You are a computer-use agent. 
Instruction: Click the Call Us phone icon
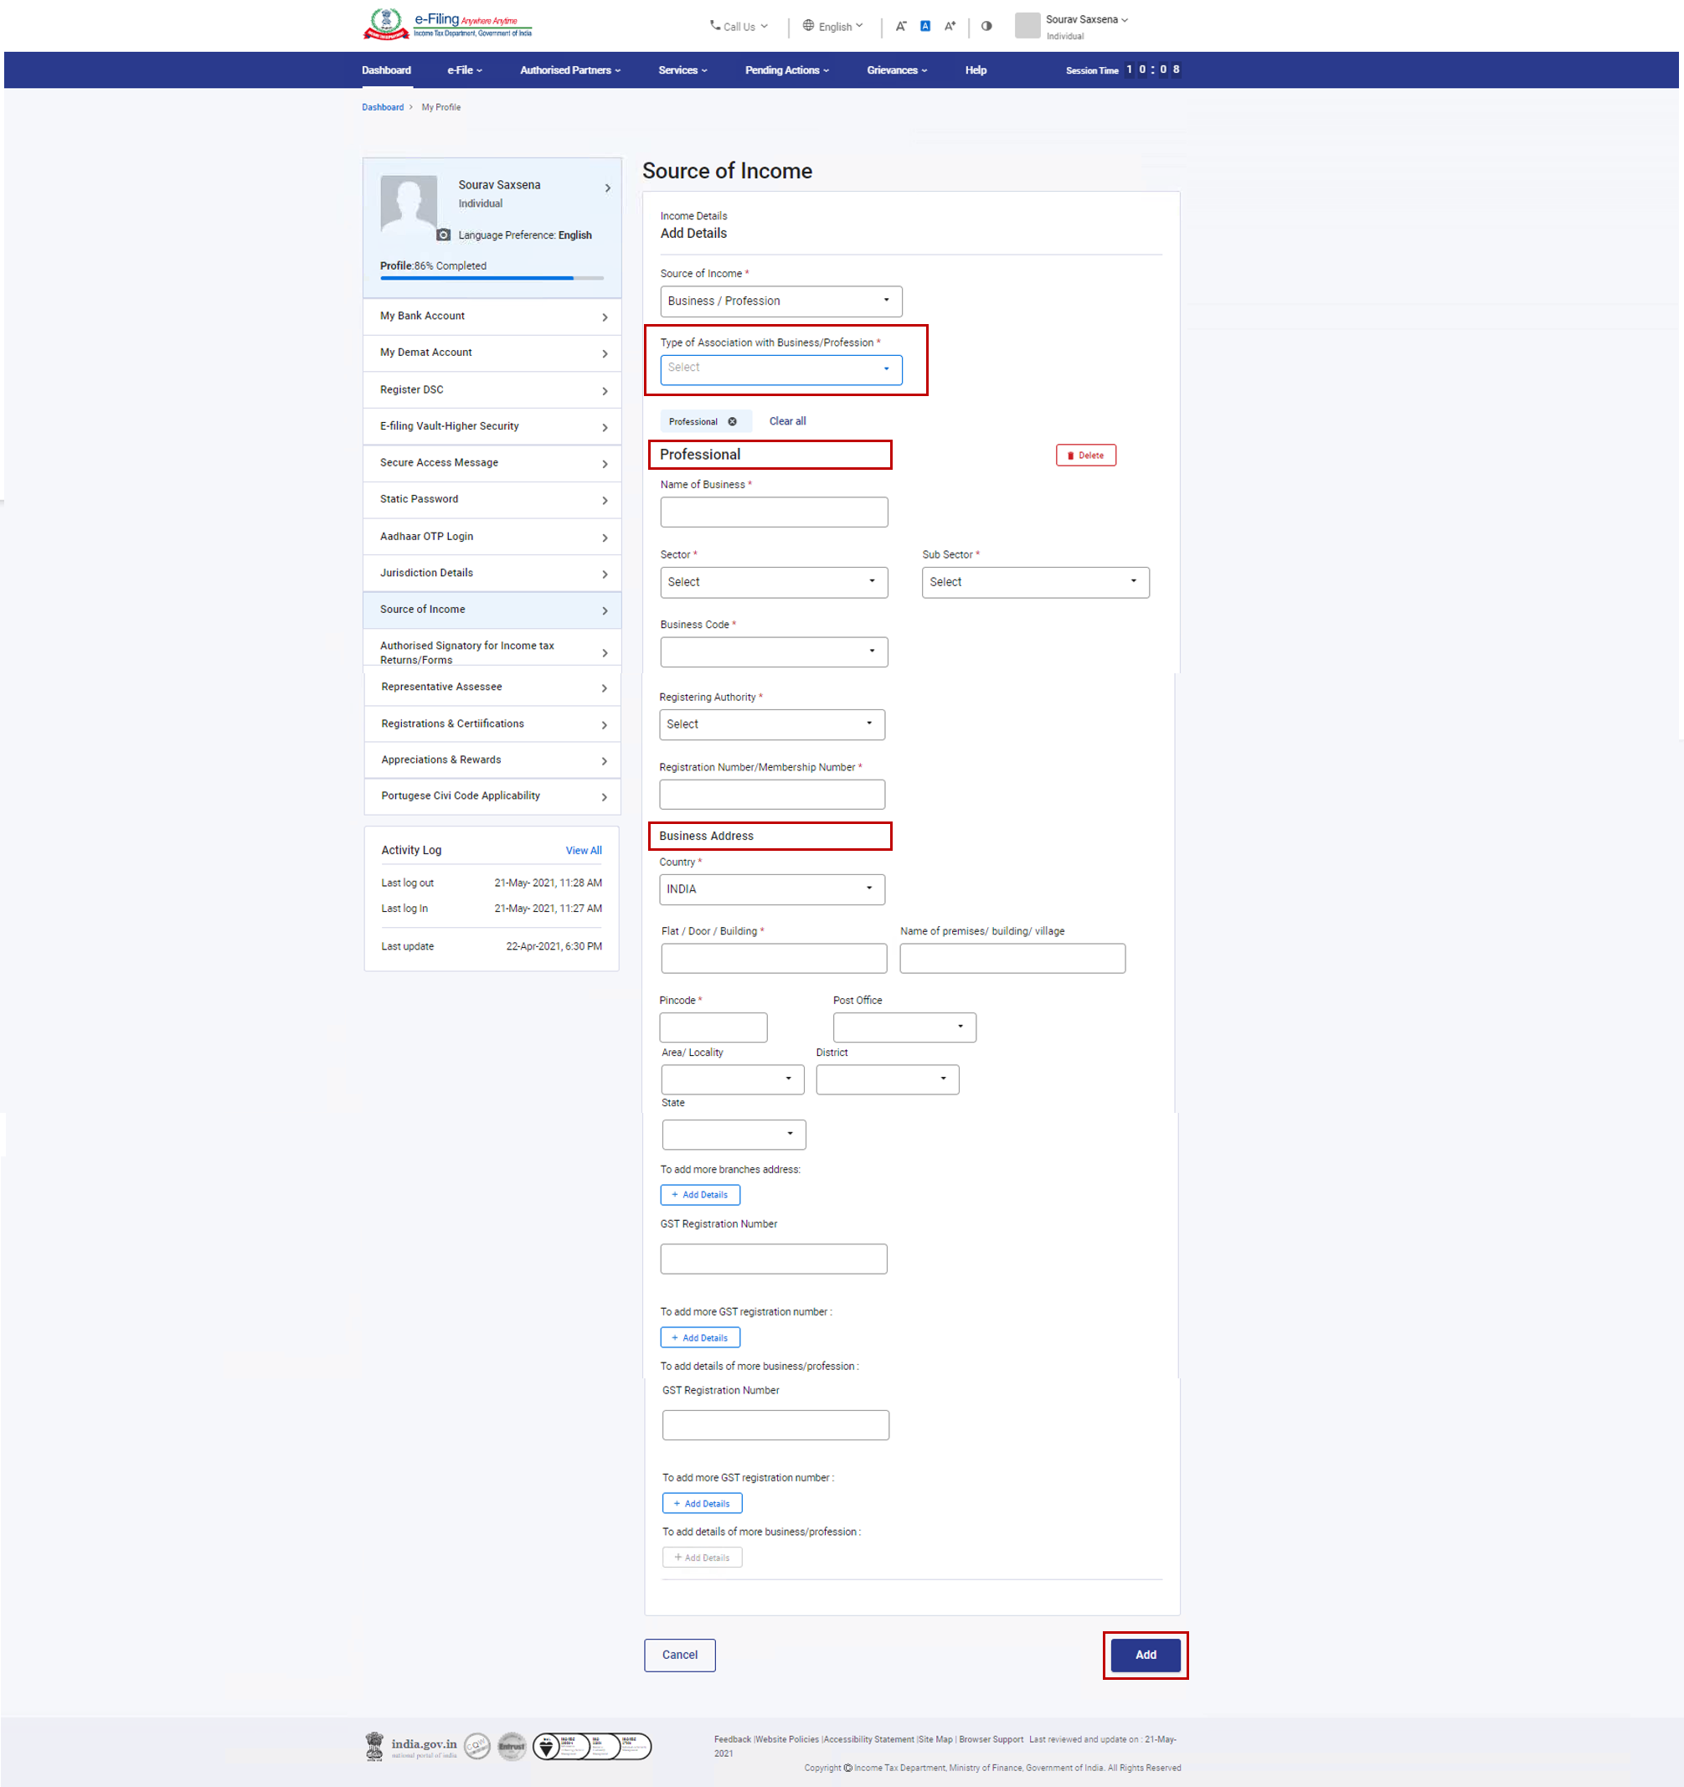[715, 26]
